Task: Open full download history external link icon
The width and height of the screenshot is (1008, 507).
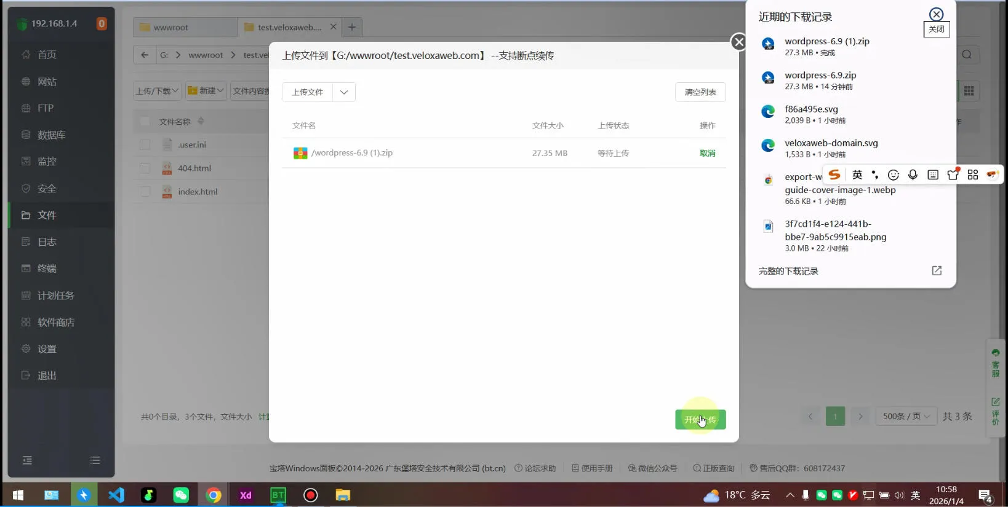Action: click(x=937, y=271)
